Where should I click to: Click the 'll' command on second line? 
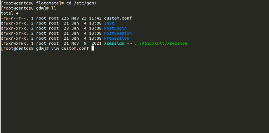(x=53, y=8)
